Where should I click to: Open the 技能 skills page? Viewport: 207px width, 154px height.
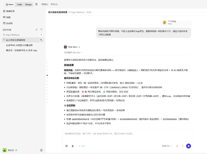[x=7, y=17]
